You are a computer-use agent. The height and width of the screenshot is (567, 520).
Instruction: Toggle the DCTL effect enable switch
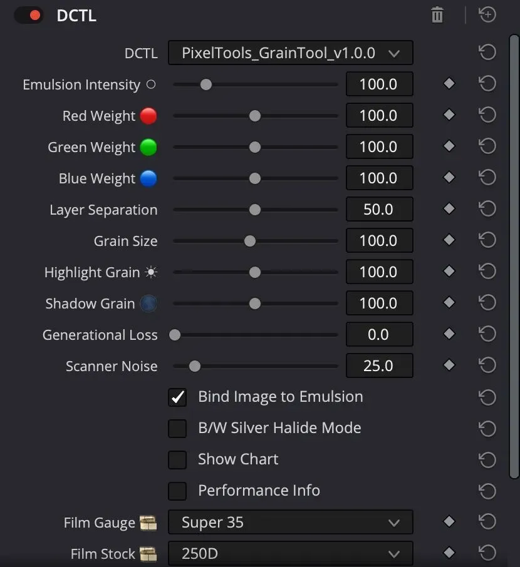pos(29,16)
